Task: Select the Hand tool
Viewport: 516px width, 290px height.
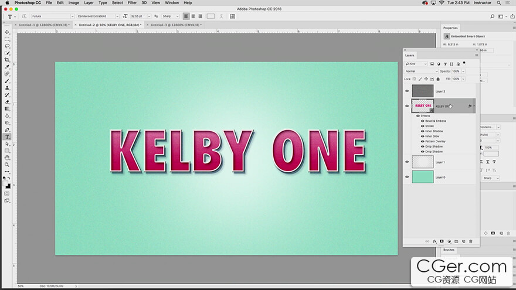Action: [x=7, y=158]
